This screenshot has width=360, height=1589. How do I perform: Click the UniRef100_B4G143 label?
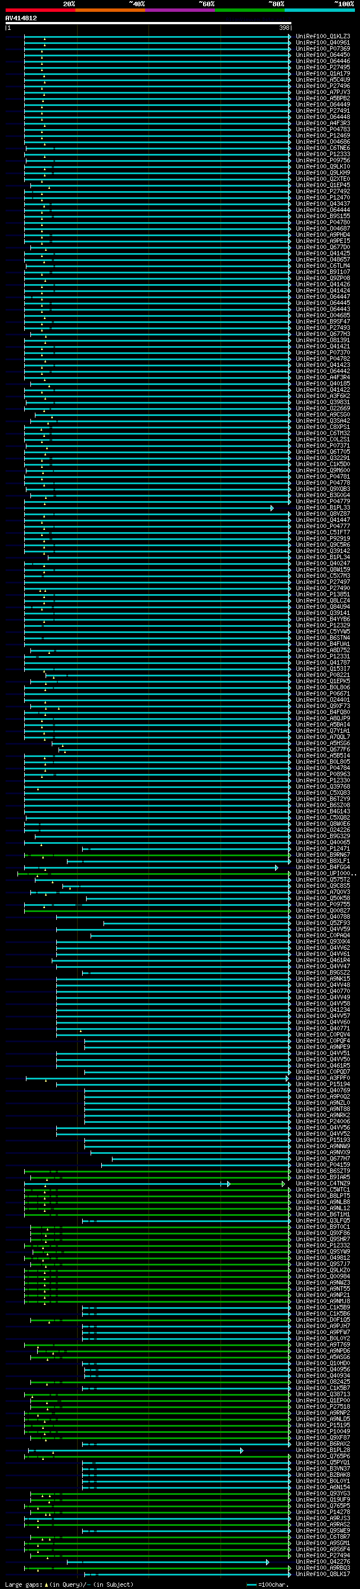click(x=323, y=811)
